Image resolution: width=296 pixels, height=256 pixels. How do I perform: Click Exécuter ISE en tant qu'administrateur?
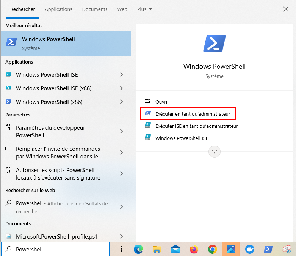click(197, 126)
